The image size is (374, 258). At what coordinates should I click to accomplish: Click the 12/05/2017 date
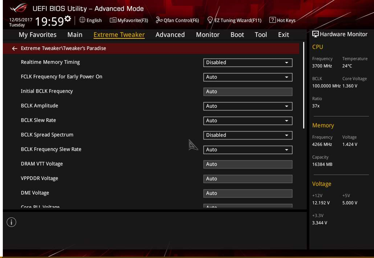point(21,20)
